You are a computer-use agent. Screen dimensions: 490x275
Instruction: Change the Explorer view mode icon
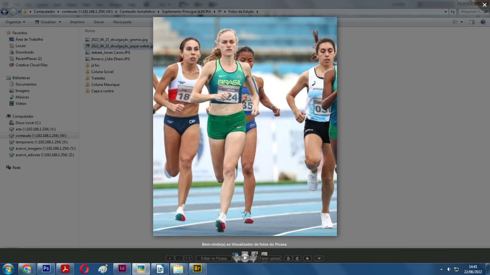click(455, 22)
